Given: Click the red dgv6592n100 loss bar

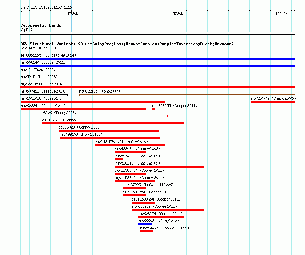Looking at the screenshot, I should coord(158,87).
